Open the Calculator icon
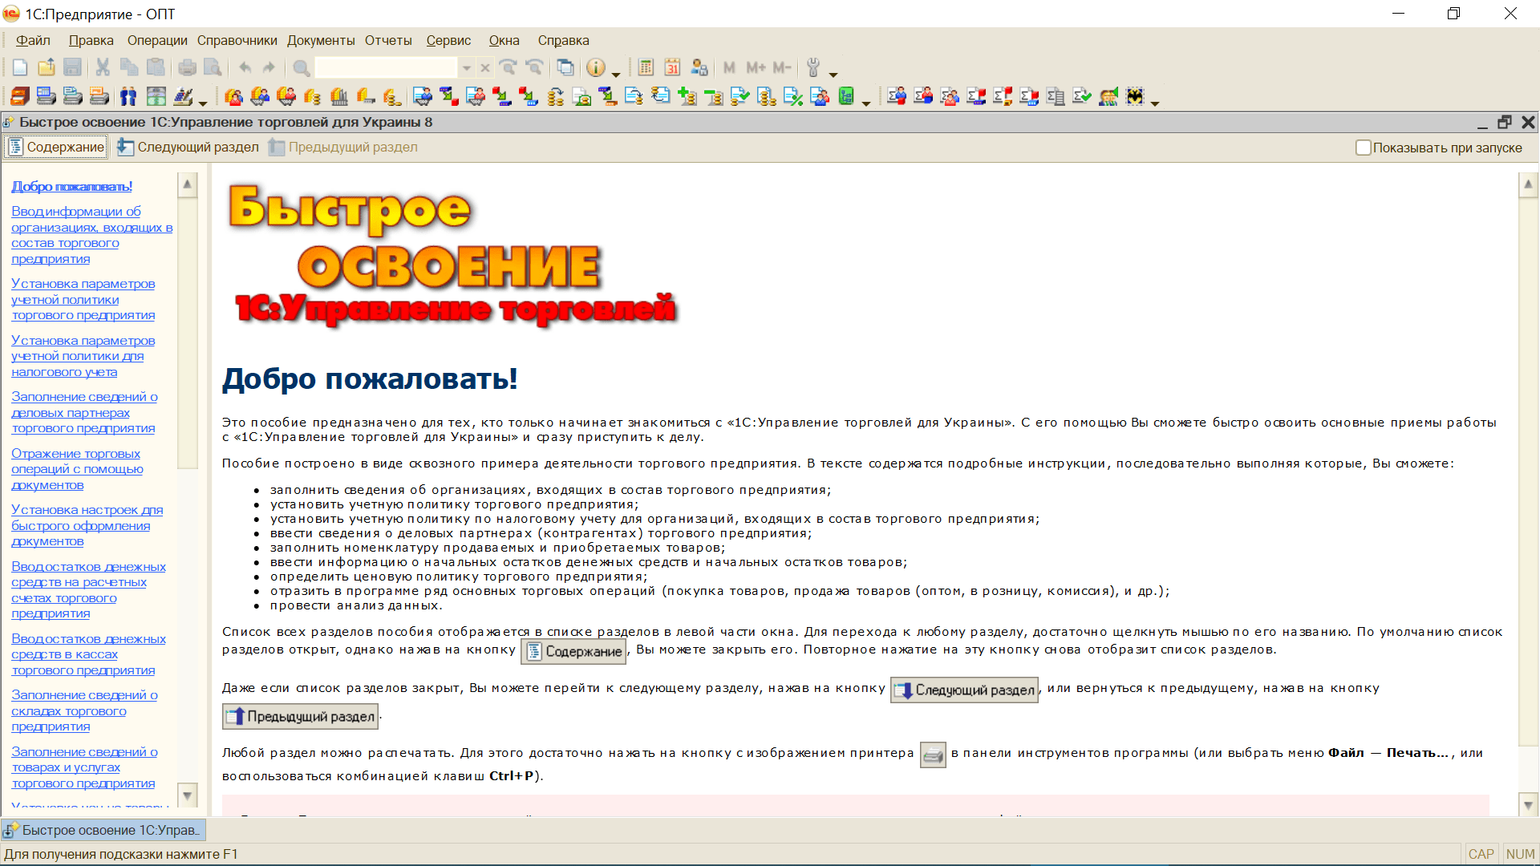 pyautogui.click(x=646, y=68)
